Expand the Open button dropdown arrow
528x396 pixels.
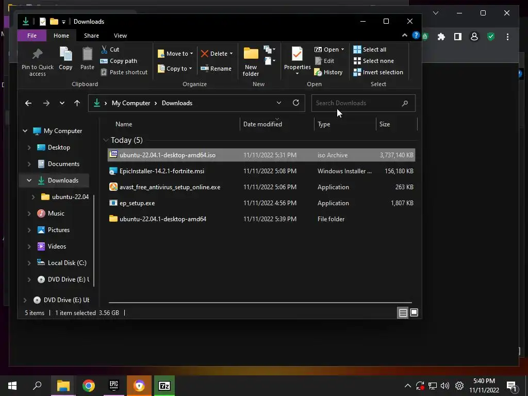(343, 49)
